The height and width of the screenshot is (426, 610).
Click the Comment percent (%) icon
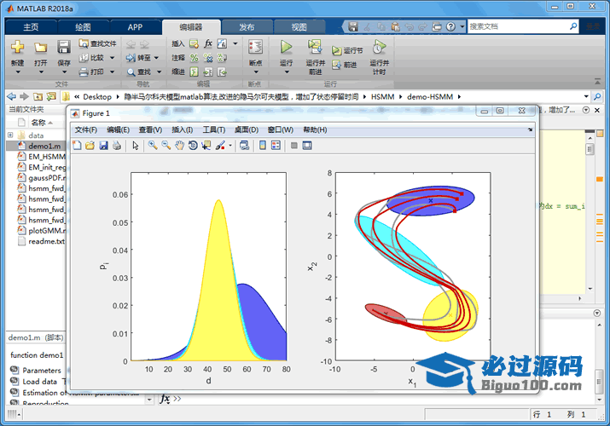tap(195, 58)
